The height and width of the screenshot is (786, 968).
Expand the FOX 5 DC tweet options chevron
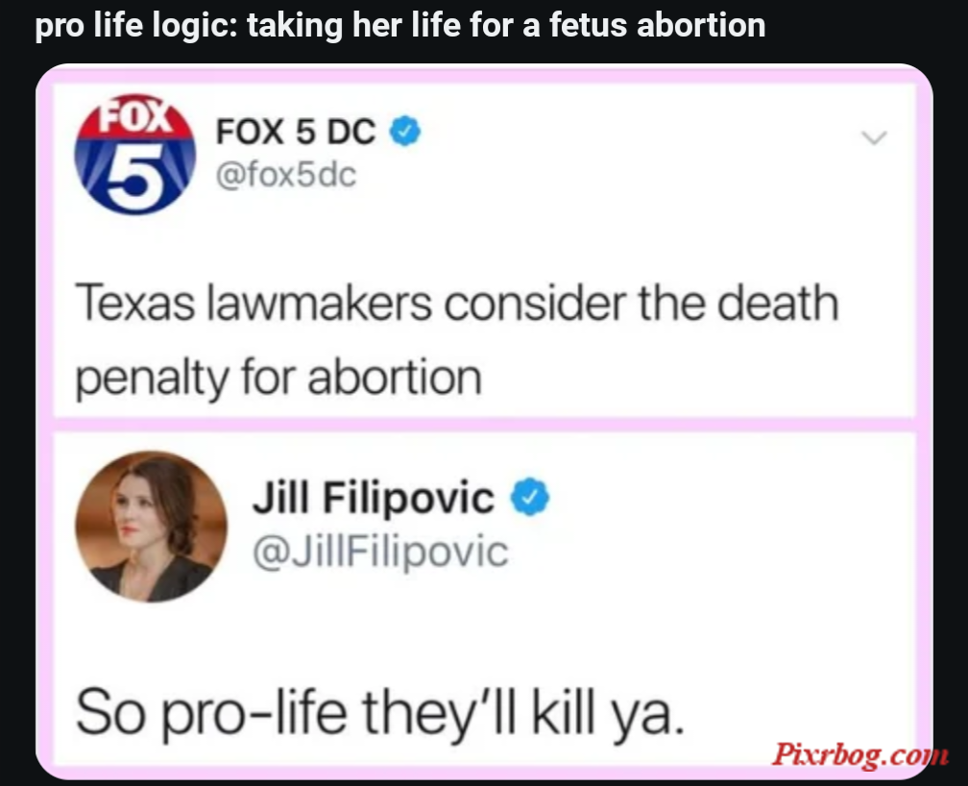874,137
